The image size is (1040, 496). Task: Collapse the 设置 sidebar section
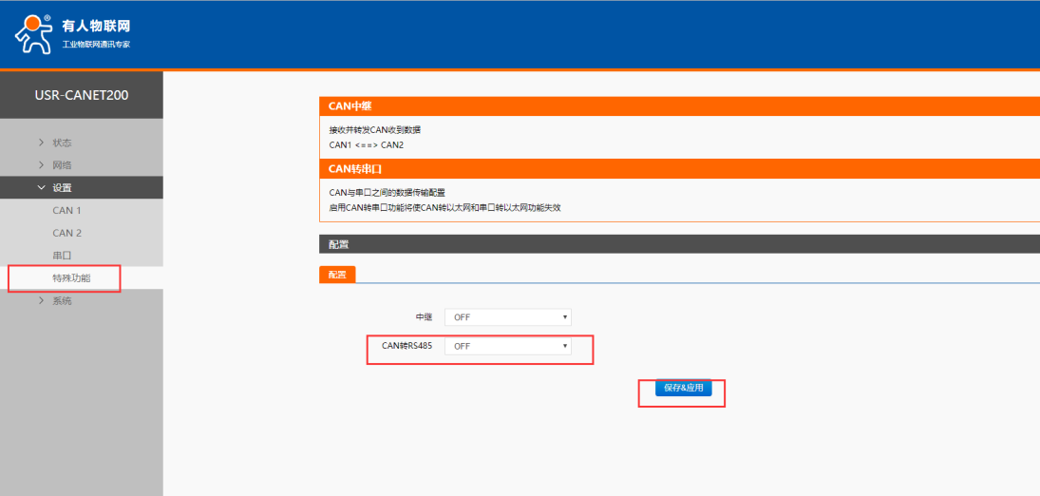[62, 188]
